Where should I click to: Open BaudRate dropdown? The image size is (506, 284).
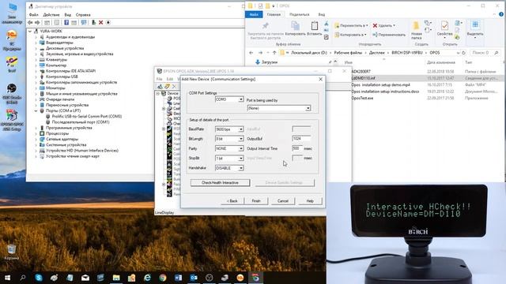(x=229, y=129)
